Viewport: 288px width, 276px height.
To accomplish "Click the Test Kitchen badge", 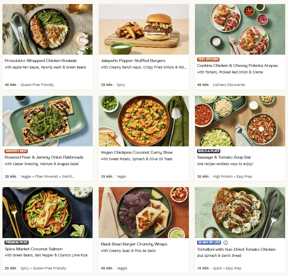I will click(x=208, y=60).
